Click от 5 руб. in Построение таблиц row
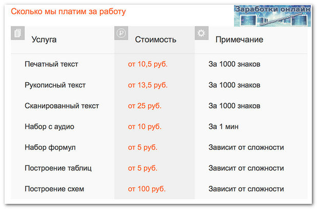 point(142,168)
